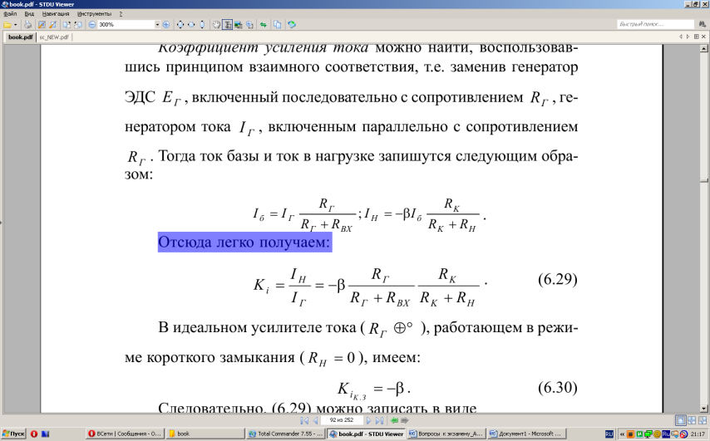710x441 pixels.
Task: Go to previous page button
Action: click(x=315, y=420)
